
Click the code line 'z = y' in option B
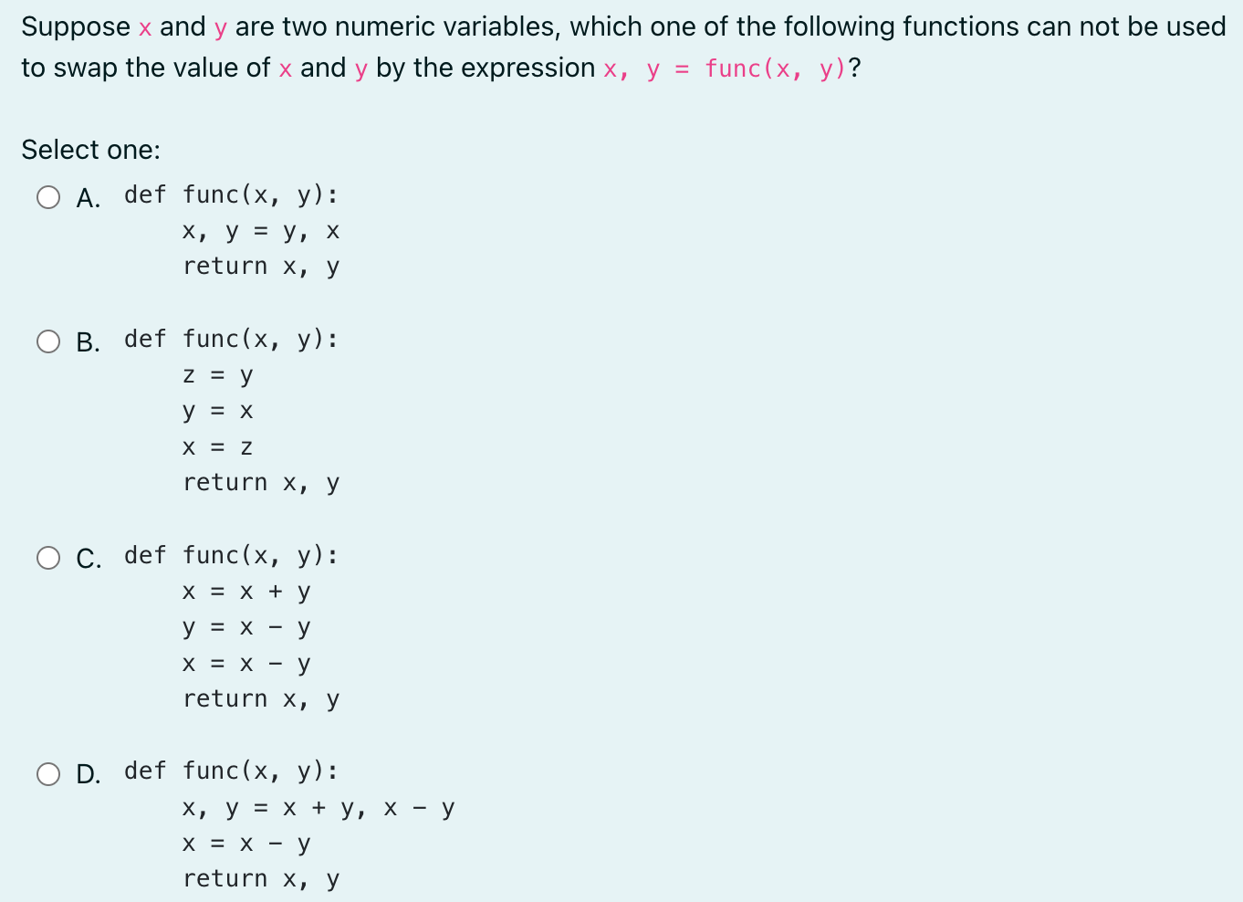point(217,374)
